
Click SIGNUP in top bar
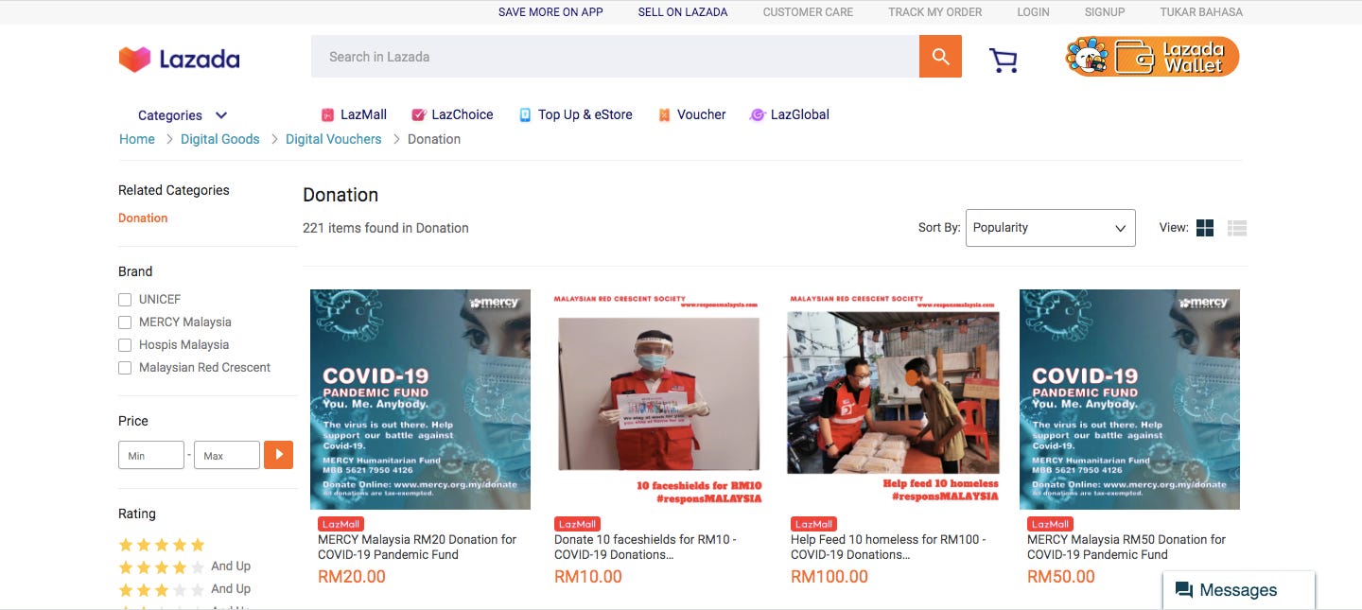coord(1105,12)
